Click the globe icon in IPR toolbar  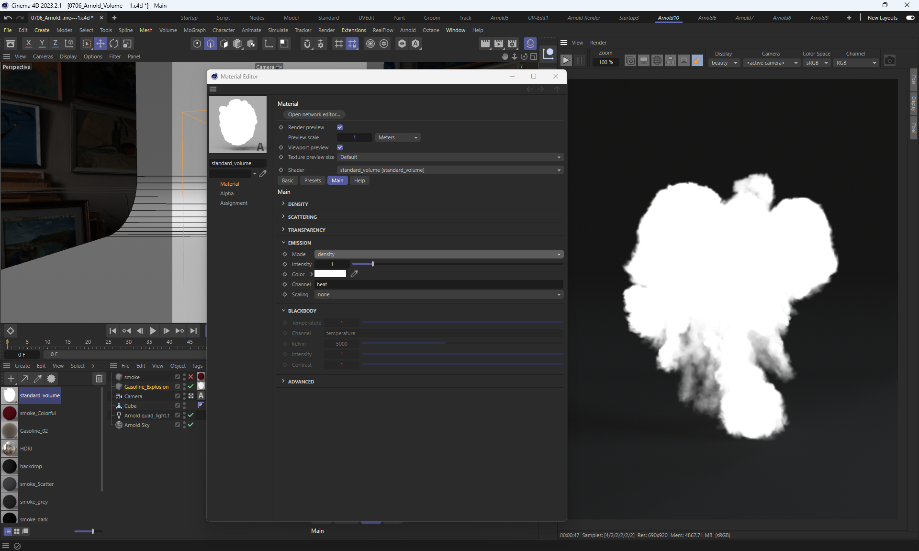tap(657, 61)
